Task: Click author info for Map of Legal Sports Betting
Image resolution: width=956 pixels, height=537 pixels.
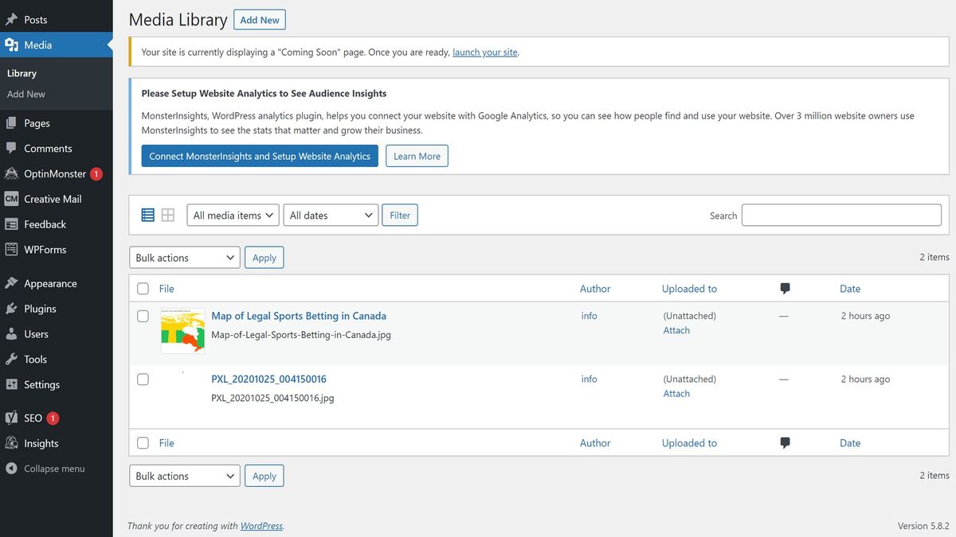Action: tap(590, 316)
